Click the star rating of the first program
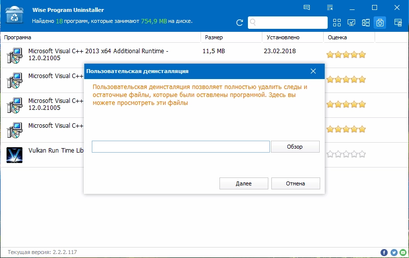The image size is (409, 258). click(x=346, y=55)
